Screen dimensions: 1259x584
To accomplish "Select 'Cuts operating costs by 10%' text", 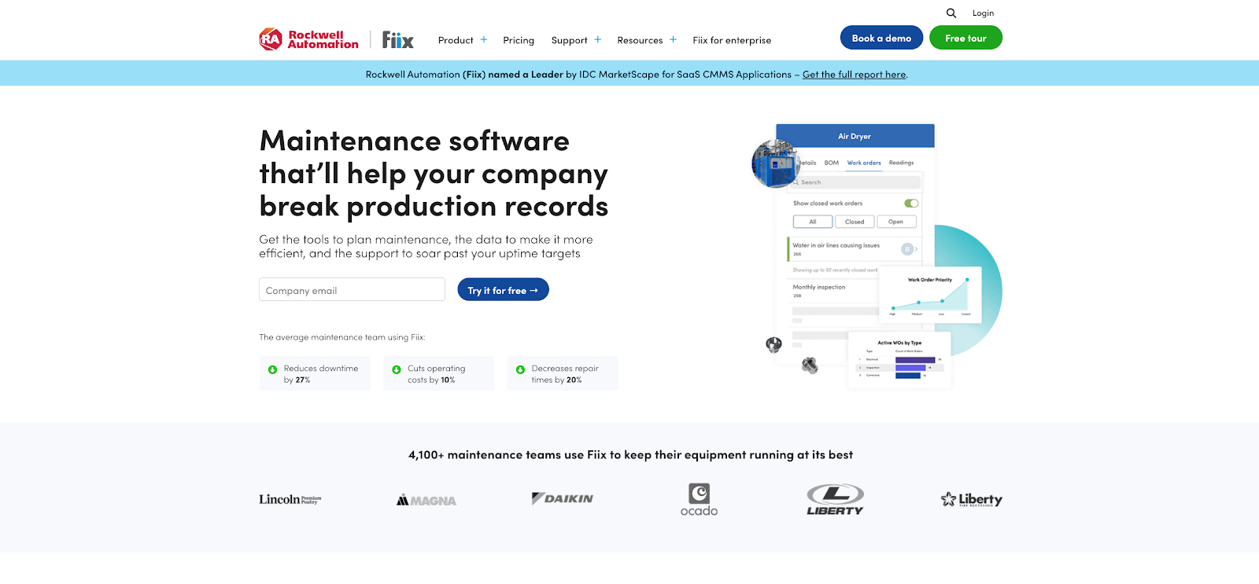I will tap(437, 374).
